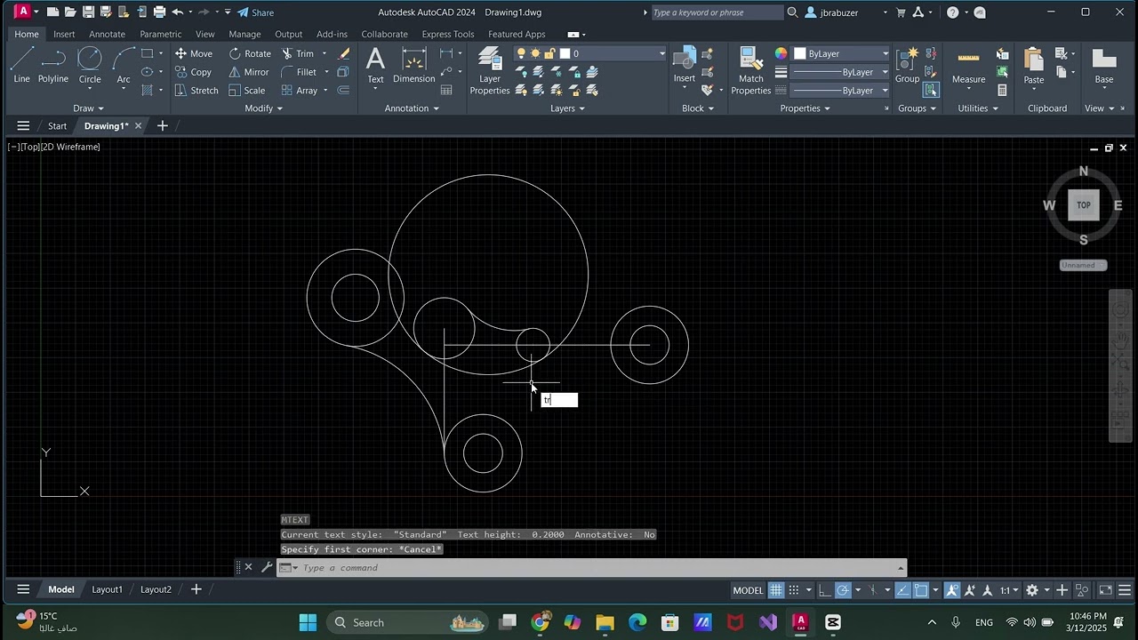Insert a Dimension annotation
This screenshot has height=640, width=1138.
click(414, 66)
